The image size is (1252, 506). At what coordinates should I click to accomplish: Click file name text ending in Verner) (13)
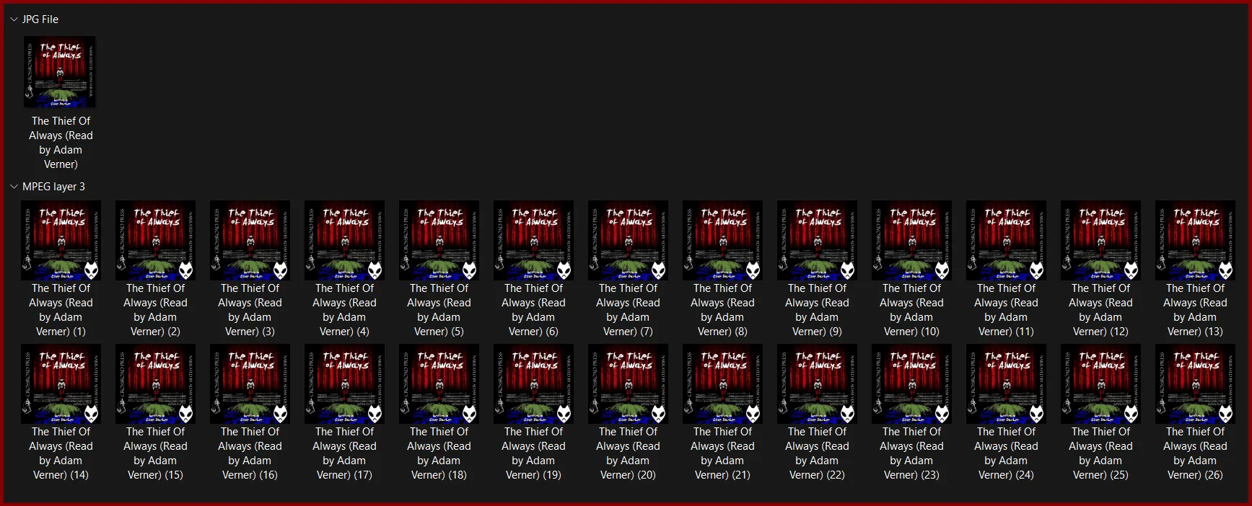tap(1195, 310)
